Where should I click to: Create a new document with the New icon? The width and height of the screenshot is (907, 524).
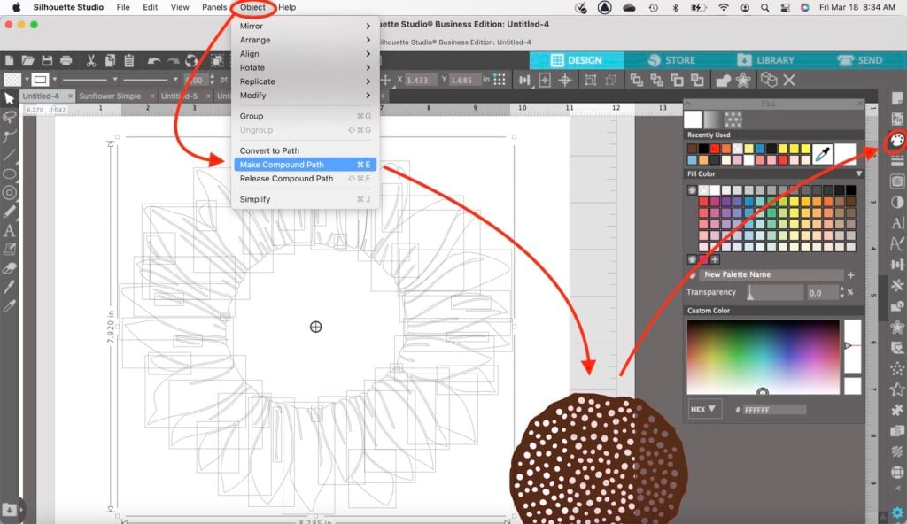tap(9, 60)
